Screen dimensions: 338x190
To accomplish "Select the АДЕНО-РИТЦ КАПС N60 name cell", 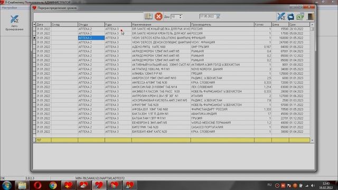I will [x=161, y=47].
